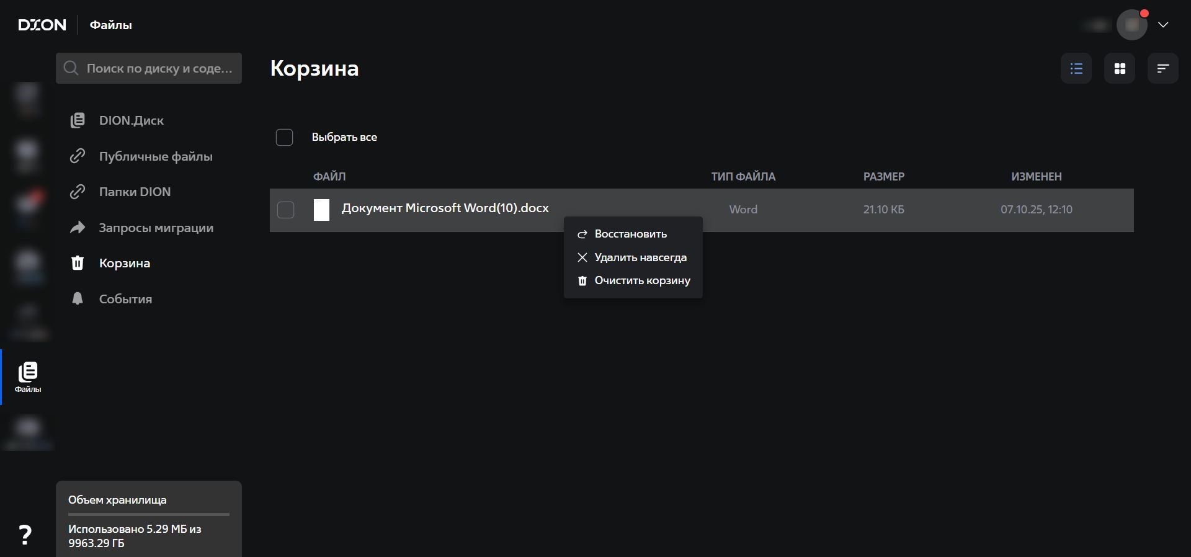Switch to list view layout
The image size is (1191, 557).
(1076, 68)
